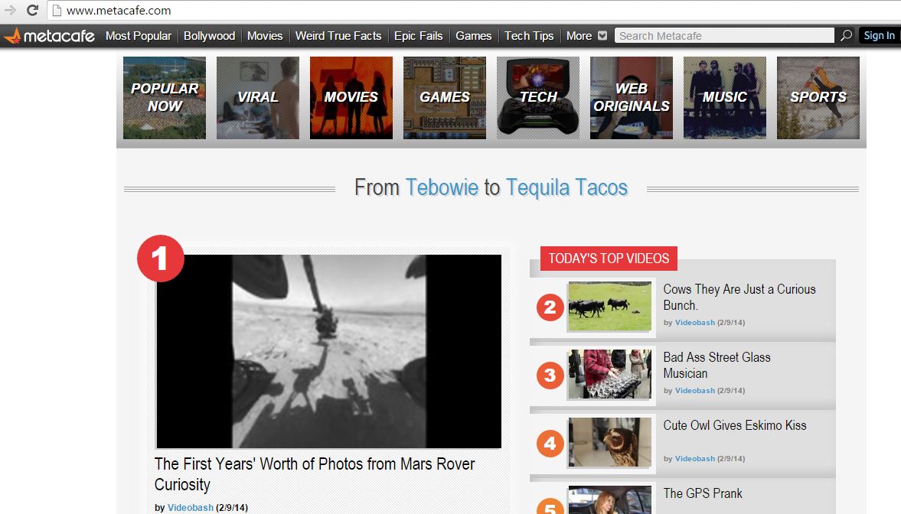The height and width of the screenshot is (514, 901).
Task: Click the Metacafe logo
Action: coord(50,36)
